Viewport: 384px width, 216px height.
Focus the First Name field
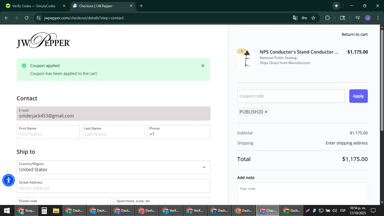coord(48,134)
